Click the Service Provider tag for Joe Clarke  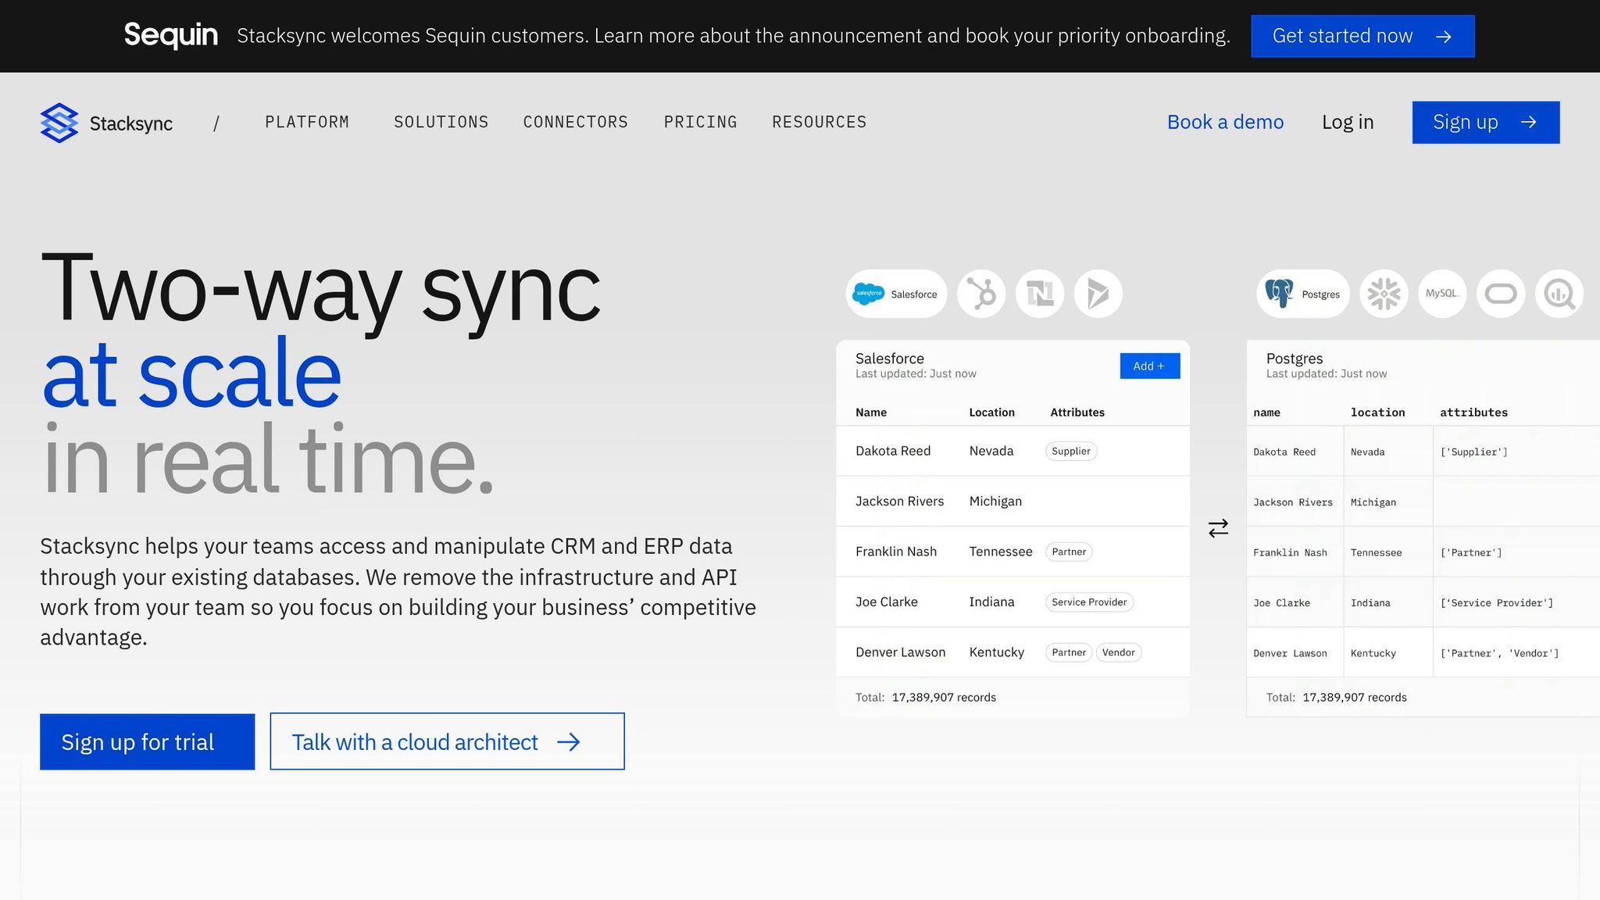[1089, 602]
